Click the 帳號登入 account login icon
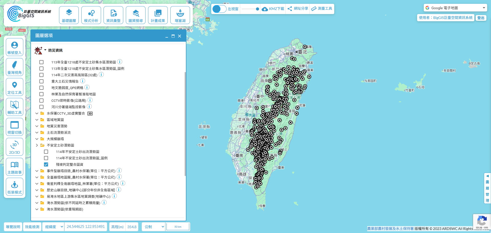Viewport: 491px width, 233px height. tap(15, 47)
